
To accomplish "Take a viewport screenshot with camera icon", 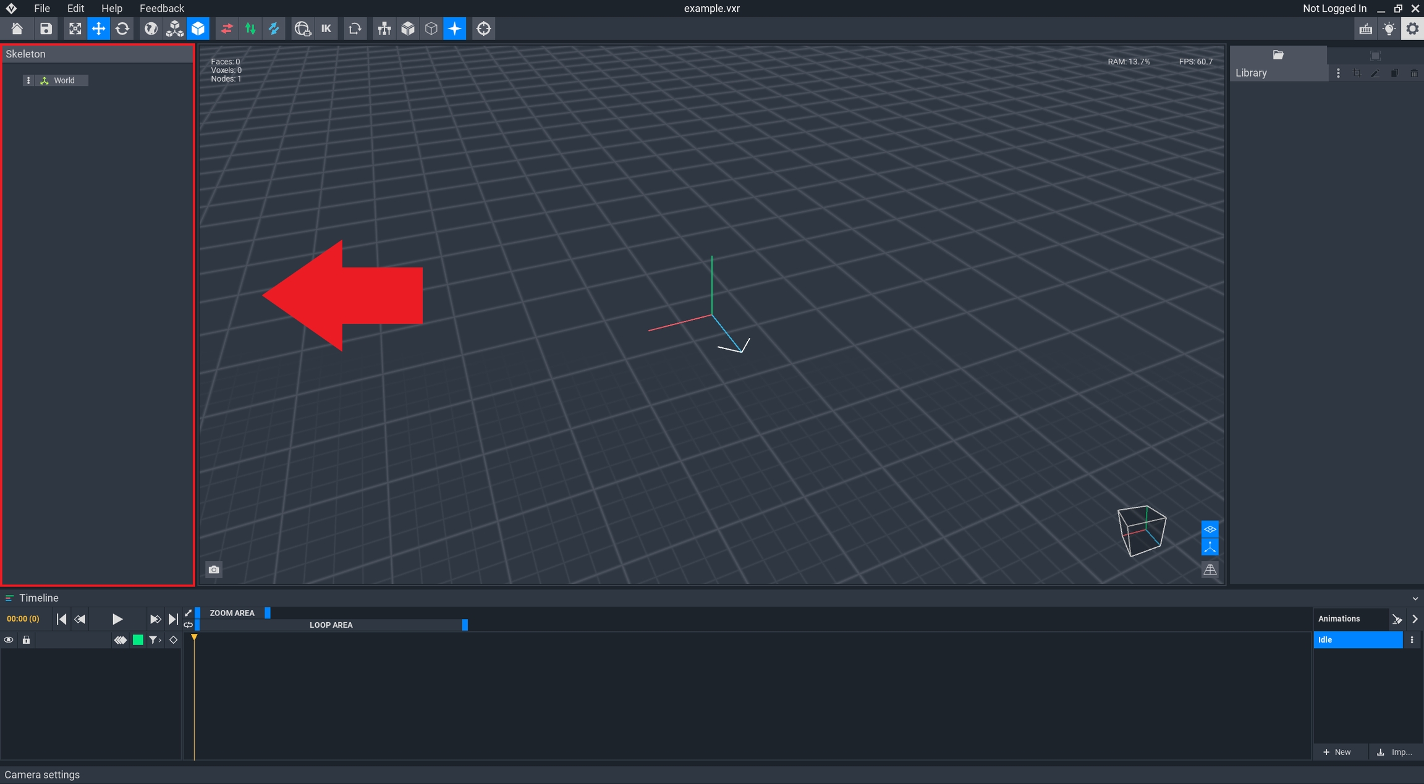I will point(214,570).
